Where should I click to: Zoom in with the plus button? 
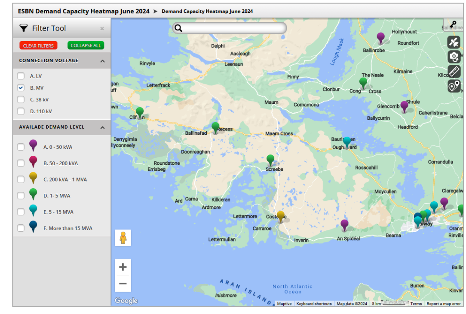click(x=123, y=267)
